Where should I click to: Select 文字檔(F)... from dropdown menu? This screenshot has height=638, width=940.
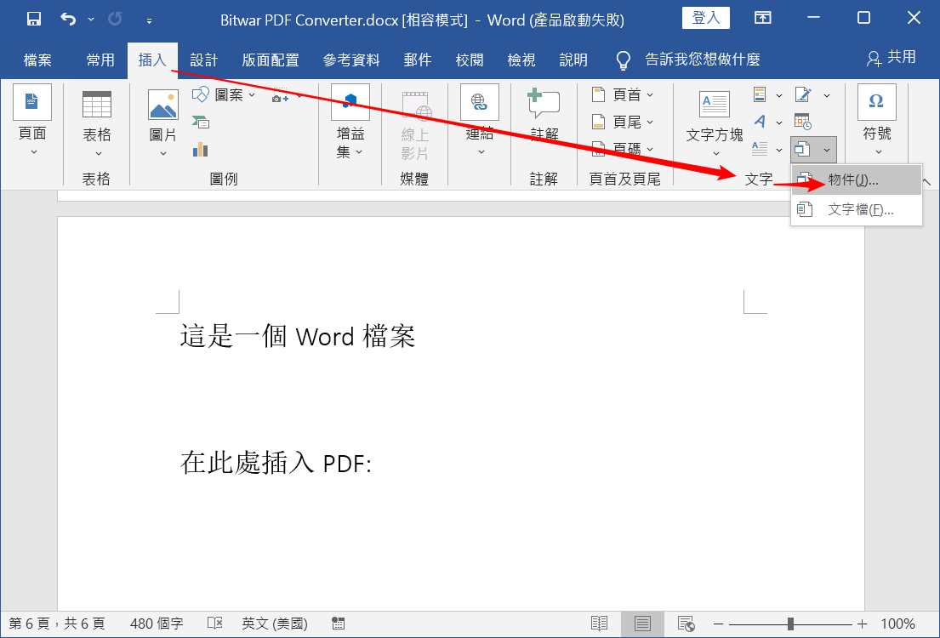(x=856, y=210)
